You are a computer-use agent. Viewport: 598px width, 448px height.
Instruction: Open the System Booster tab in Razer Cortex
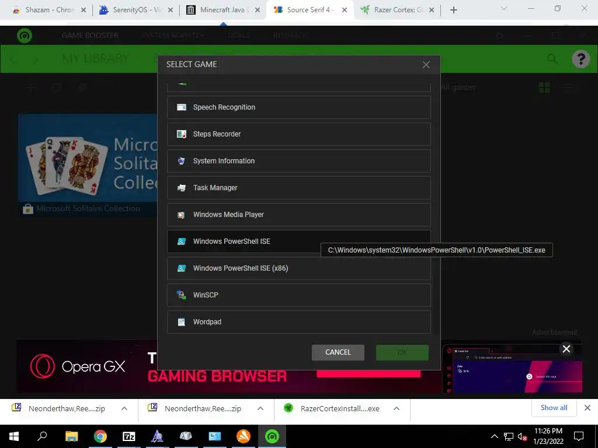(173, 36)
